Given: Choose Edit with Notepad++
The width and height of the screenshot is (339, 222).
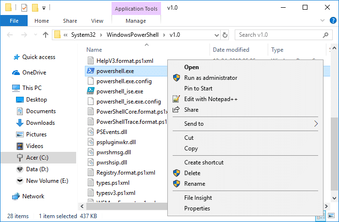Looking at the screenshot, I should click(245, 99).
